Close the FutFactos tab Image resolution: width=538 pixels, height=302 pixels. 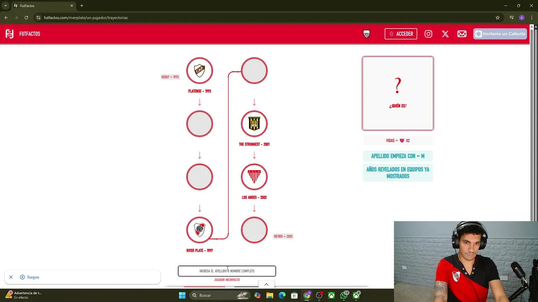(71, 6)
